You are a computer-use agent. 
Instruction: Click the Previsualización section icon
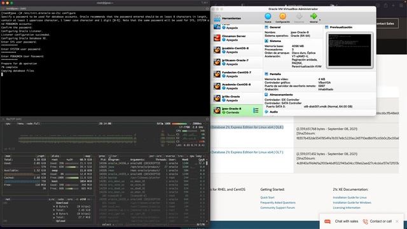tap(326, 27)
